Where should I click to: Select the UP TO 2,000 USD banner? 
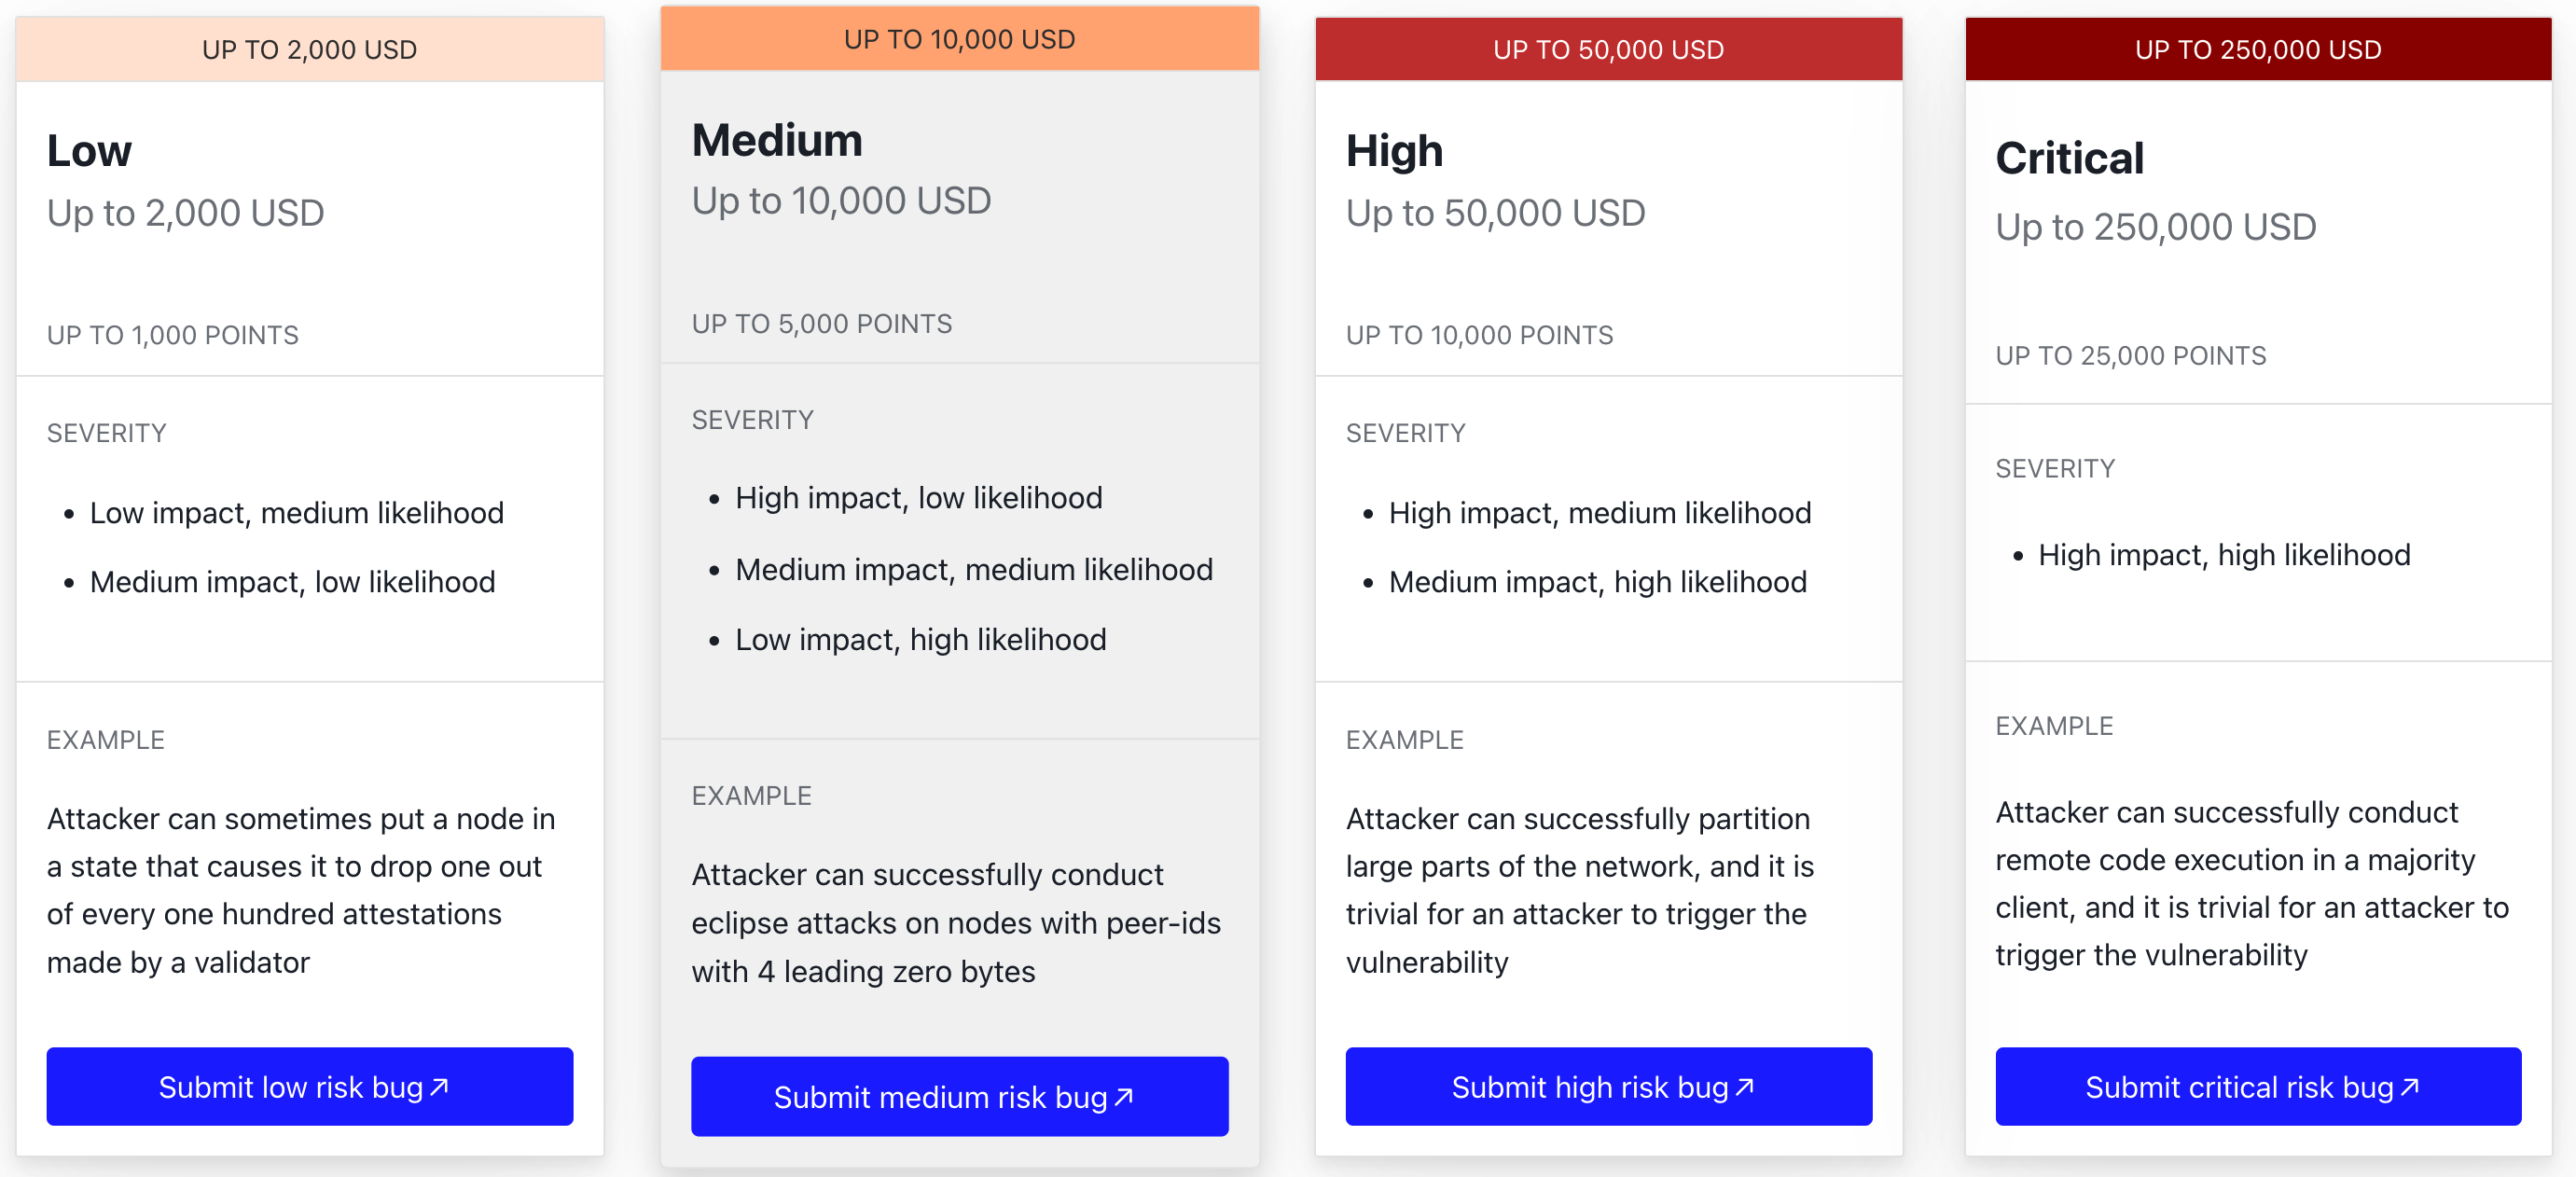click(309, 48)
